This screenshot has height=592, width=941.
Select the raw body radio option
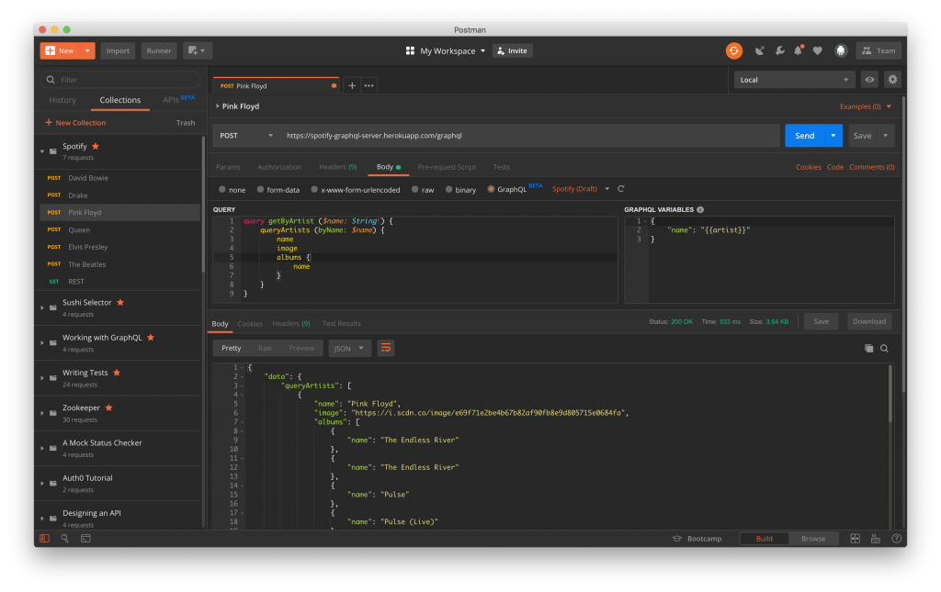point(415,189)
